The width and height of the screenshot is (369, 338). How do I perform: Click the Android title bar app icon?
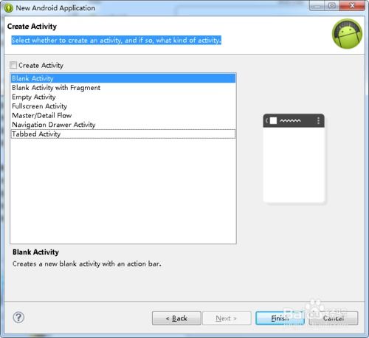(9, 8)
